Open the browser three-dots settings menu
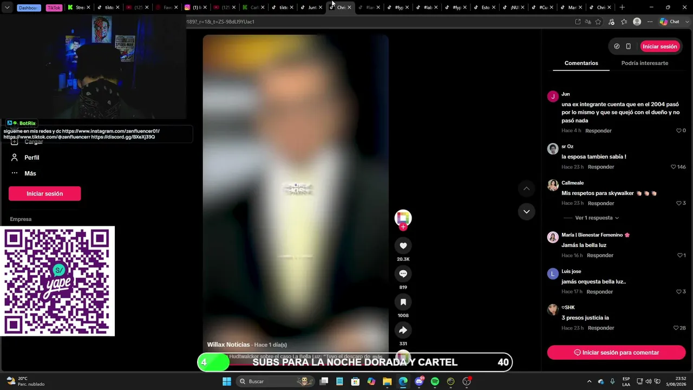The image size is (693, 390). [x=650, y=22]
